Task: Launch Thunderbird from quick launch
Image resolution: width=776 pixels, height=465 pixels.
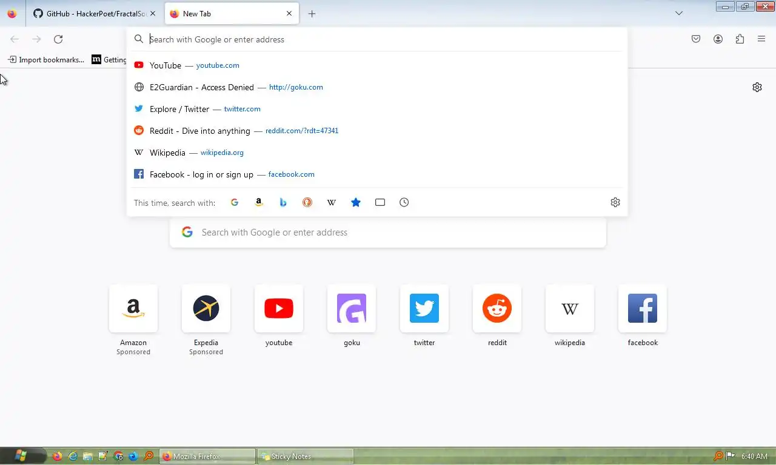Action: tap(133, 456)
